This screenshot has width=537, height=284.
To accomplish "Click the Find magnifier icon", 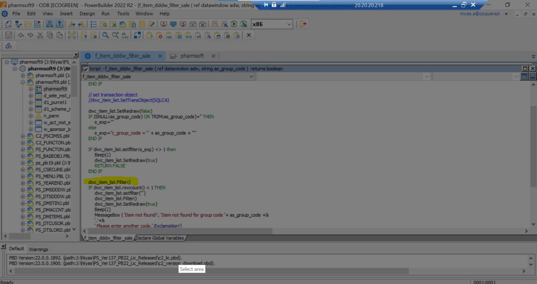I will (x=105, y=35).
